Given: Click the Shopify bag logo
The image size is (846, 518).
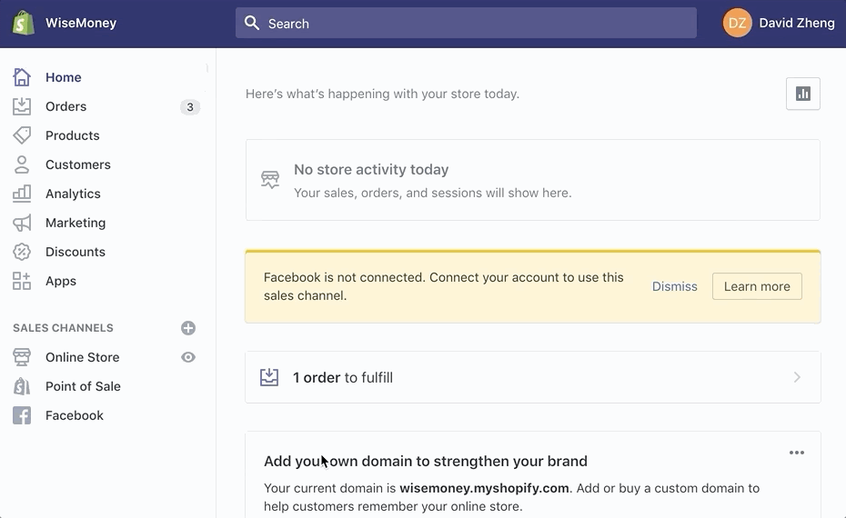Looking at the screenshot, I should coord(24,24).
